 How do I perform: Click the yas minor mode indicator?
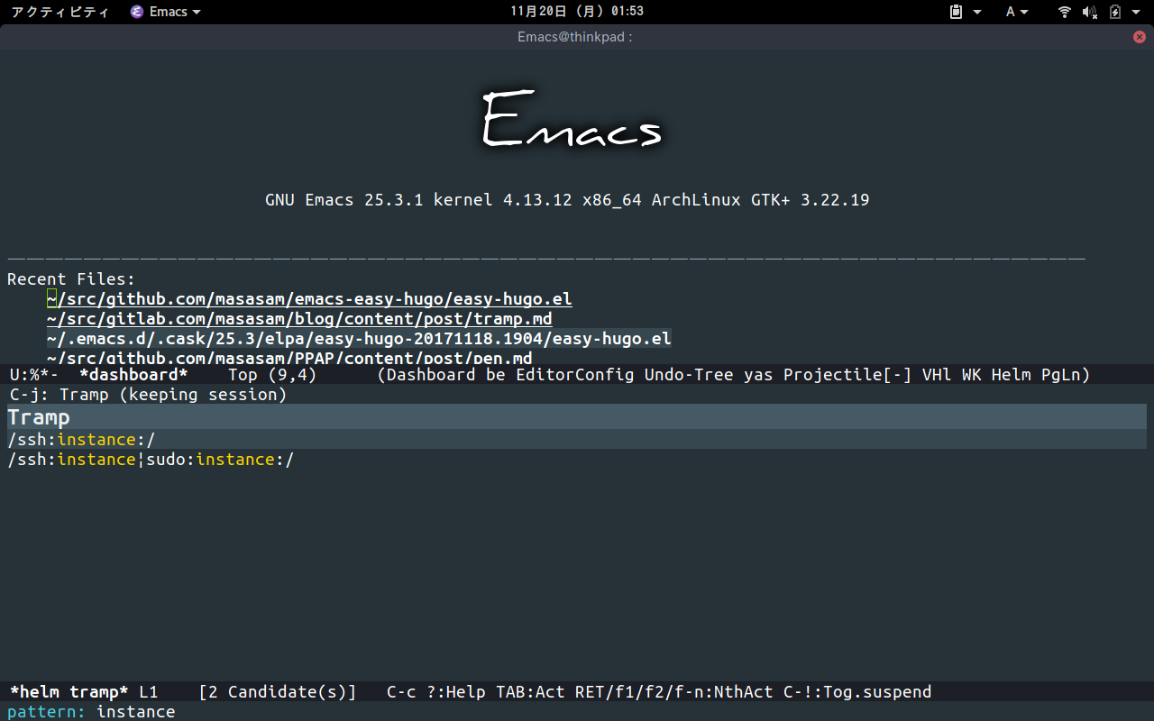pos(758,375)
